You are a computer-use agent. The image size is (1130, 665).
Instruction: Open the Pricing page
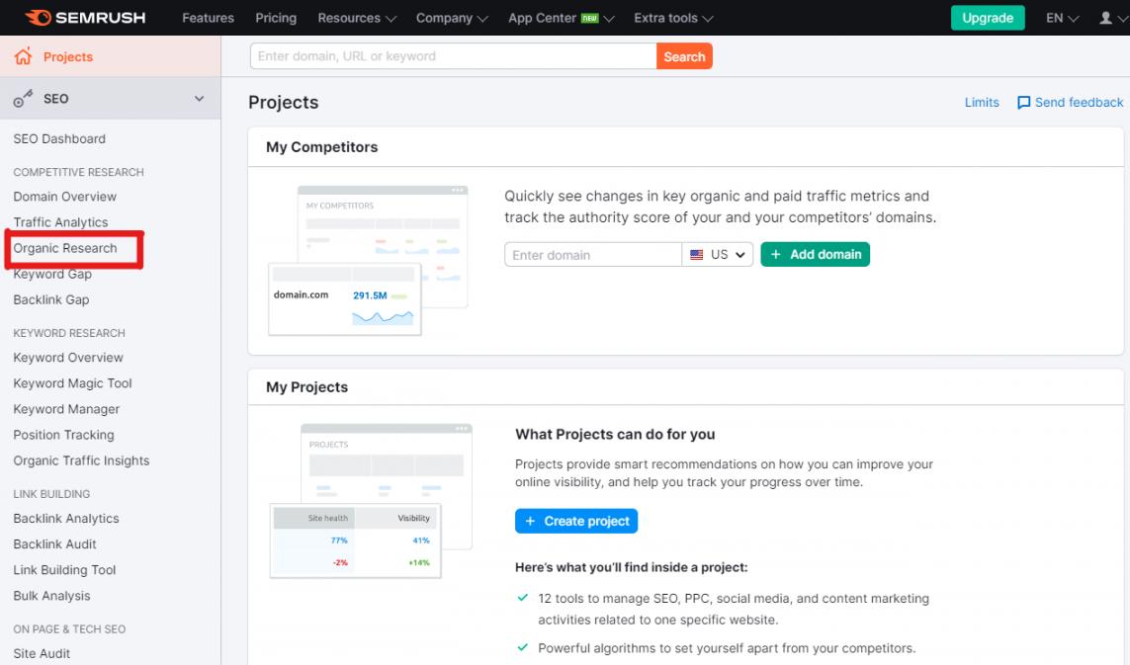276,18
